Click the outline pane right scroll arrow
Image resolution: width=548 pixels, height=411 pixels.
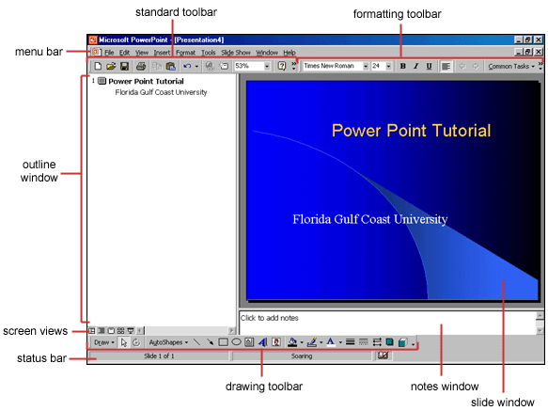(x=231, y=330)
